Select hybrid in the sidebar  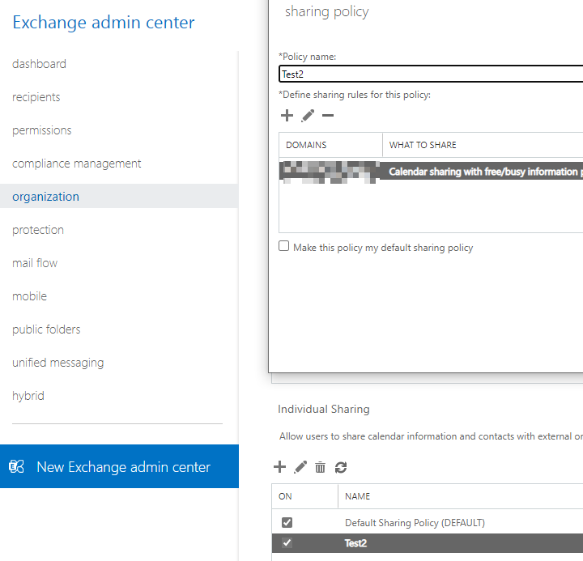point(28,396)
